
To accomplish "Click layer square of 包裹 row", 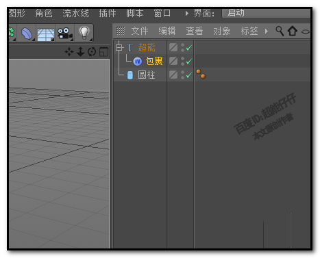I will pos(173,61).
